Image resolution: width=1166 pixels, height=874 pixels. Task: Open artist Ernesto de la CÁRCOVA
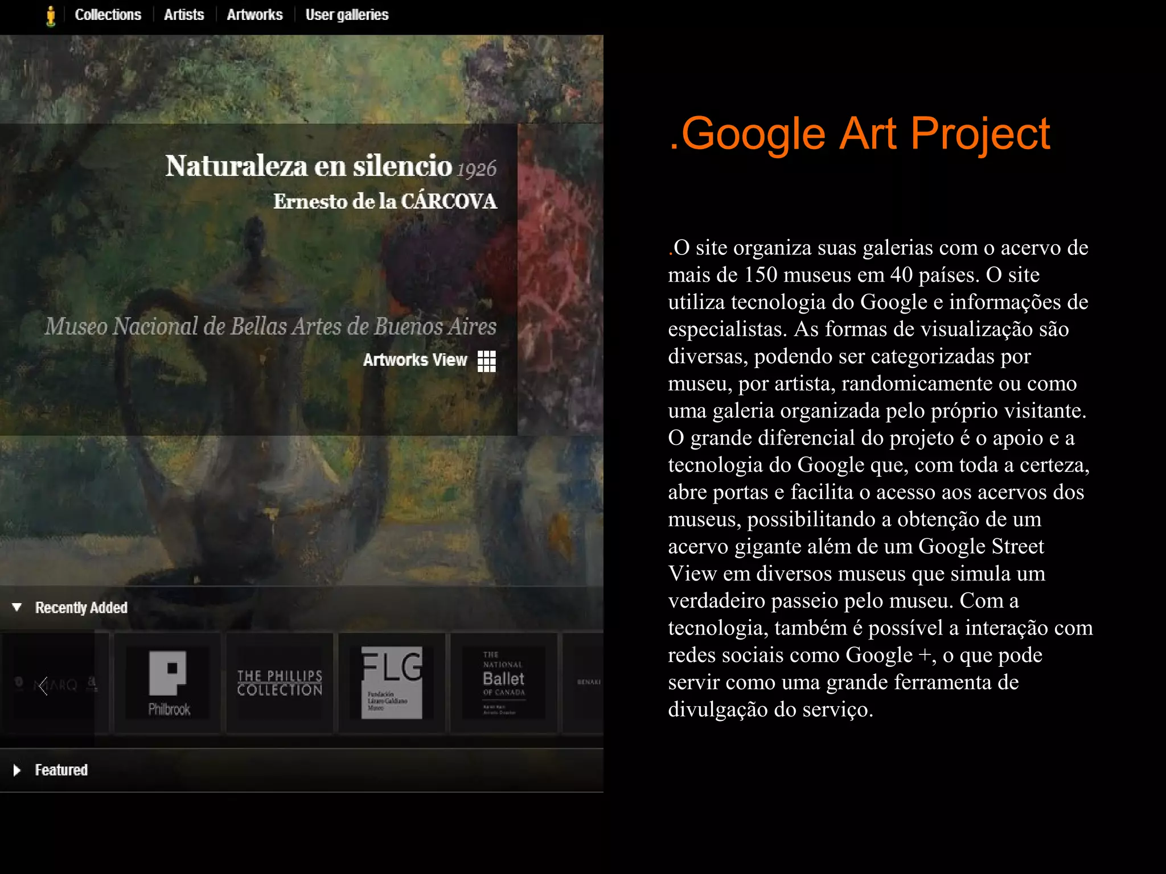[385, 201]
